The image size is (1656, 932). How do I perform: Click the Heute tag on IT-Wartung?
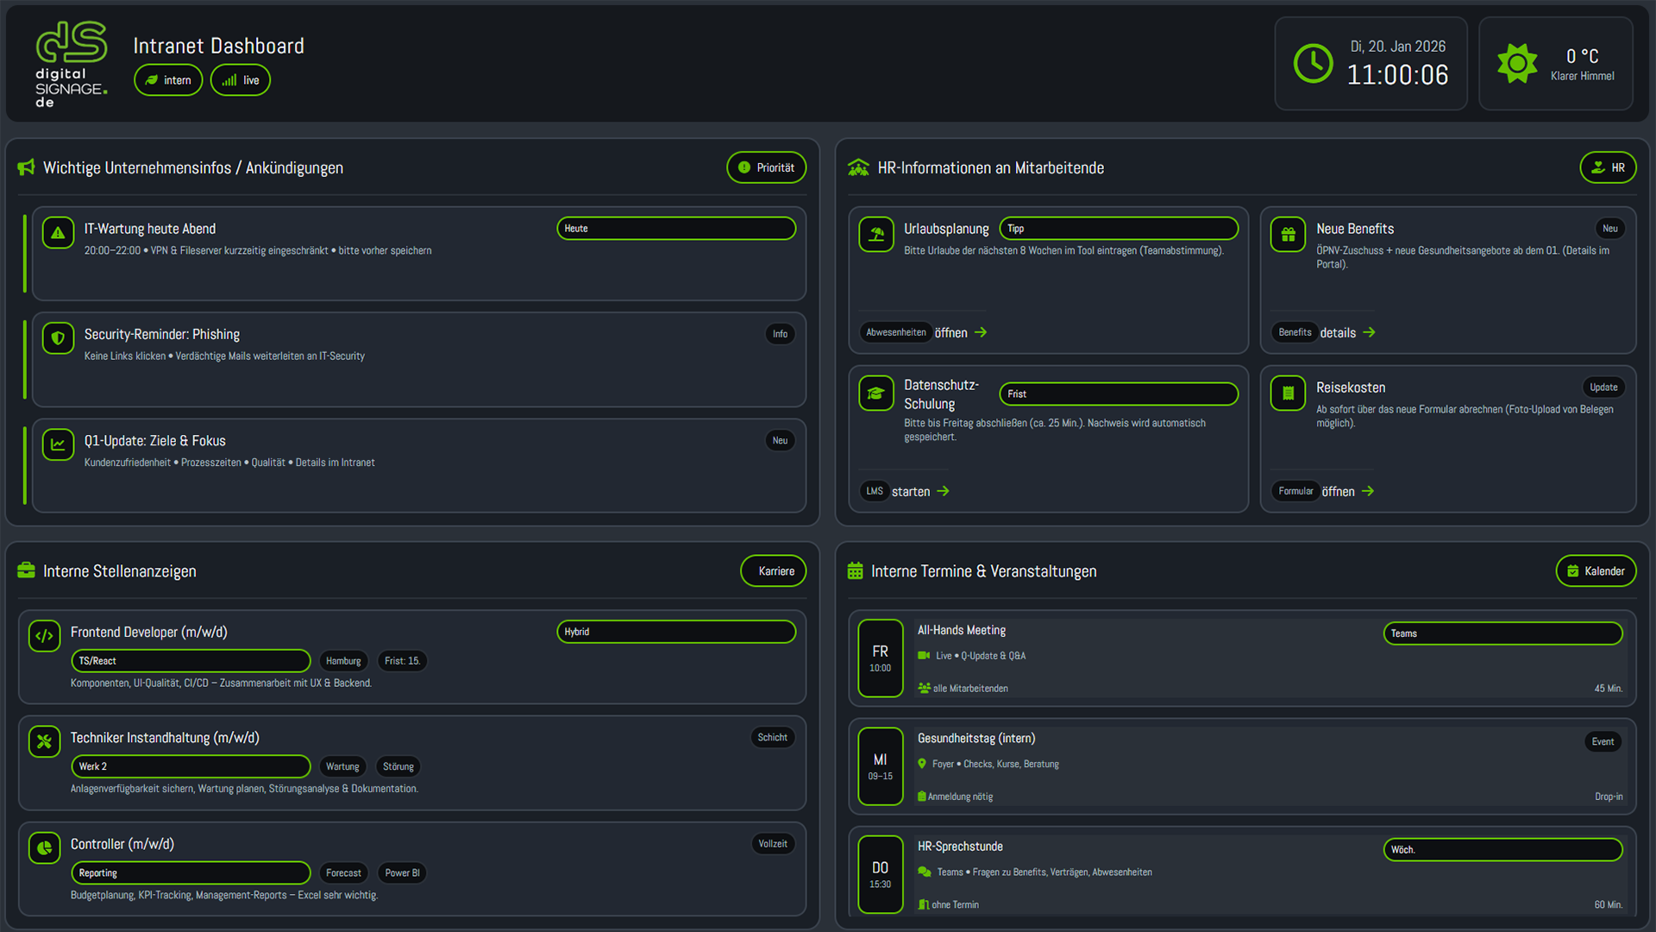click(676, 229)
